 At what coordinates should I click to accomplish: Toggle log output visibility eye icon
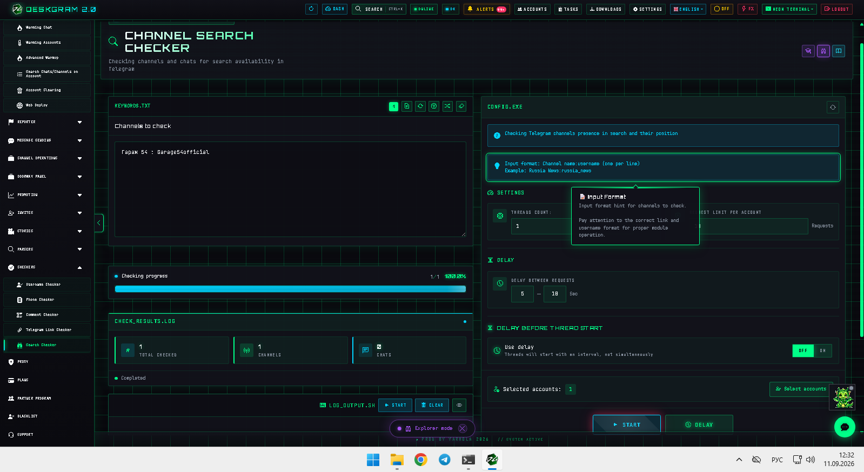459,405
